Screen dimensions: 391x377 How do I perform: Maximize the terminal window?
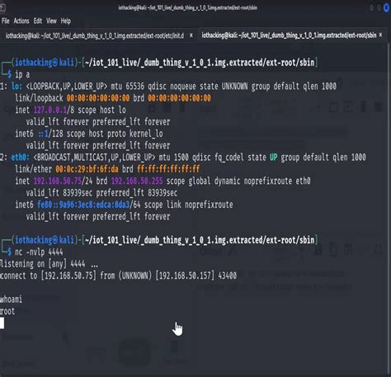(x=379, y=8)
